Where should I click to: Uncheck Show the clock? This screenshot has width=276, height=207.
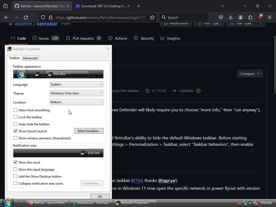(x=15, y=162)
